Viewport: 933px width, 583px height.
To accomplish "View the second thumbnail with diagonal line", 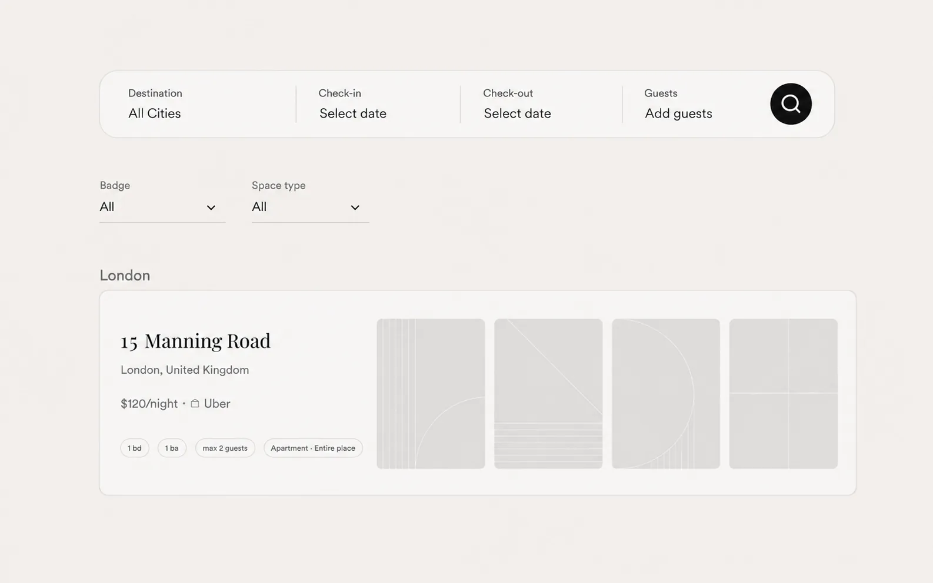I will click(548, 394).
